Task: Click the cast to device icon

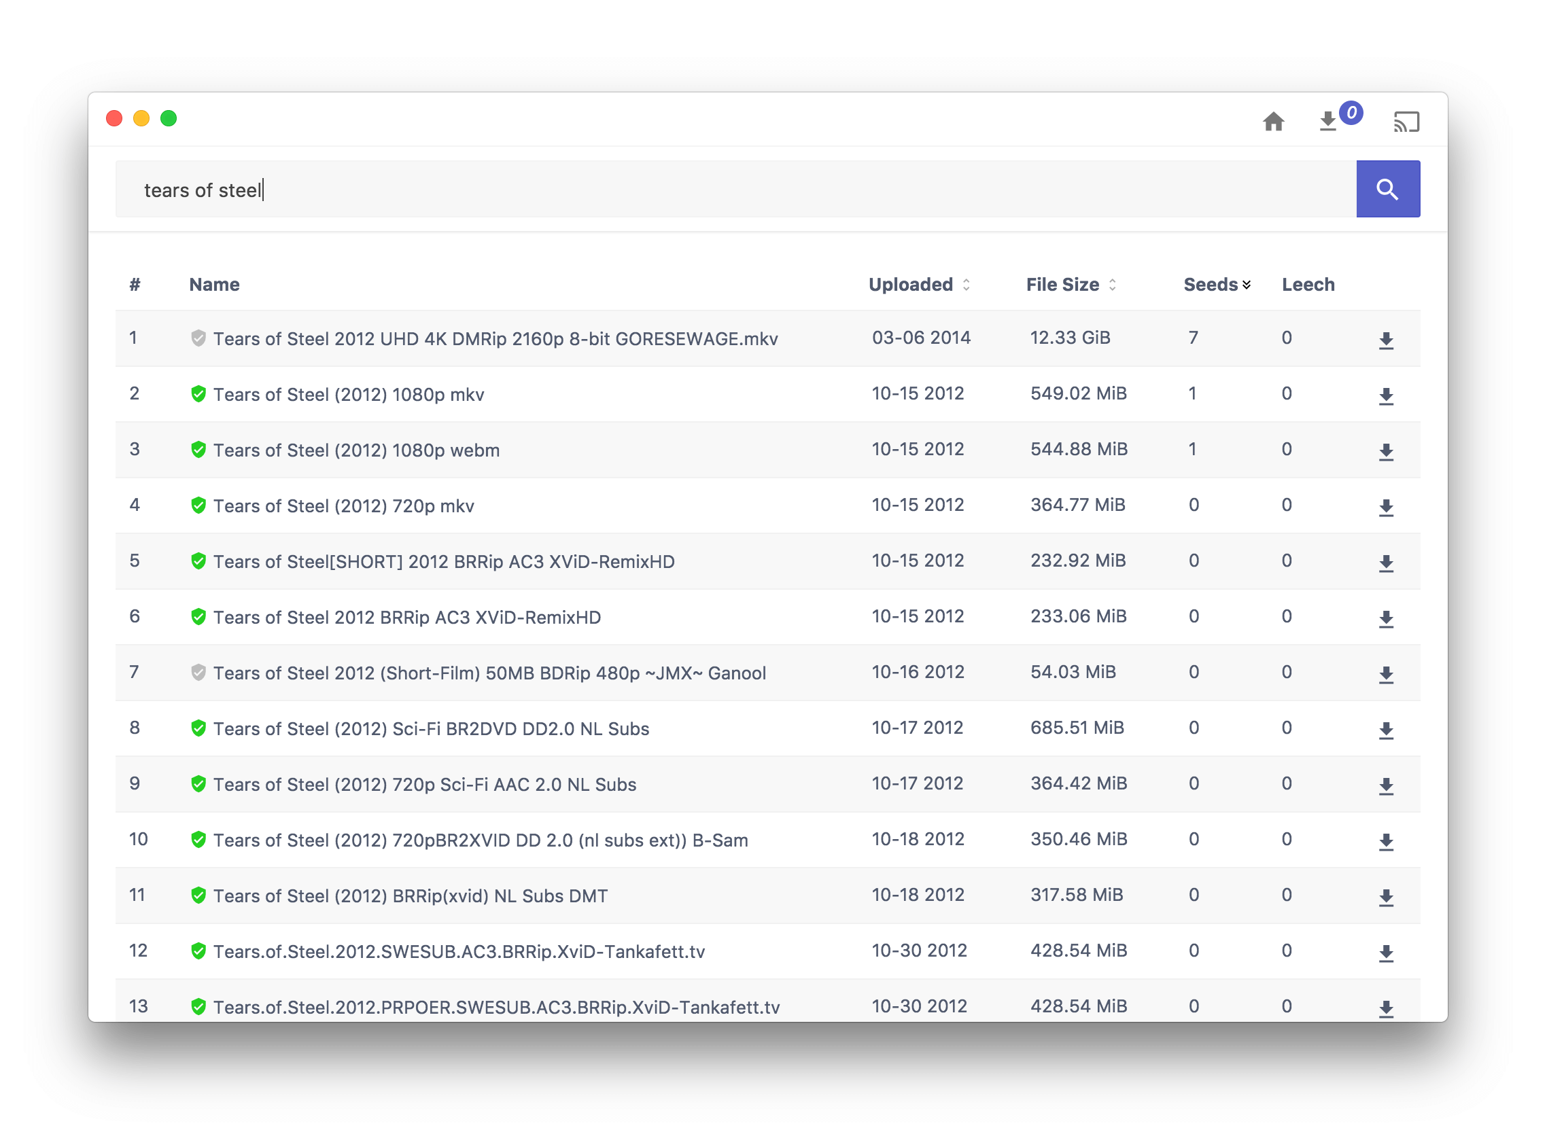Action: [x=1406, y=122]
